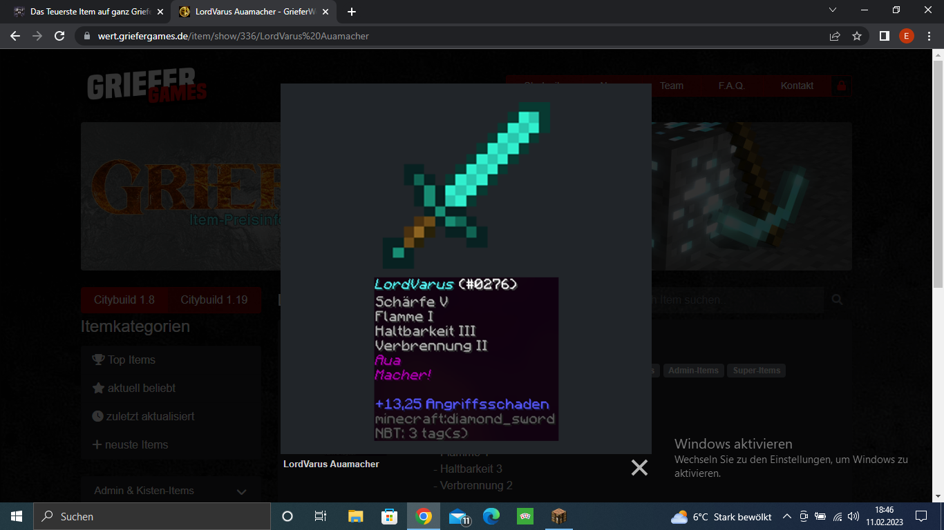944x530 pixels.
Task: Open the Citybuild 1.19 tab
Action: [214, 300]
